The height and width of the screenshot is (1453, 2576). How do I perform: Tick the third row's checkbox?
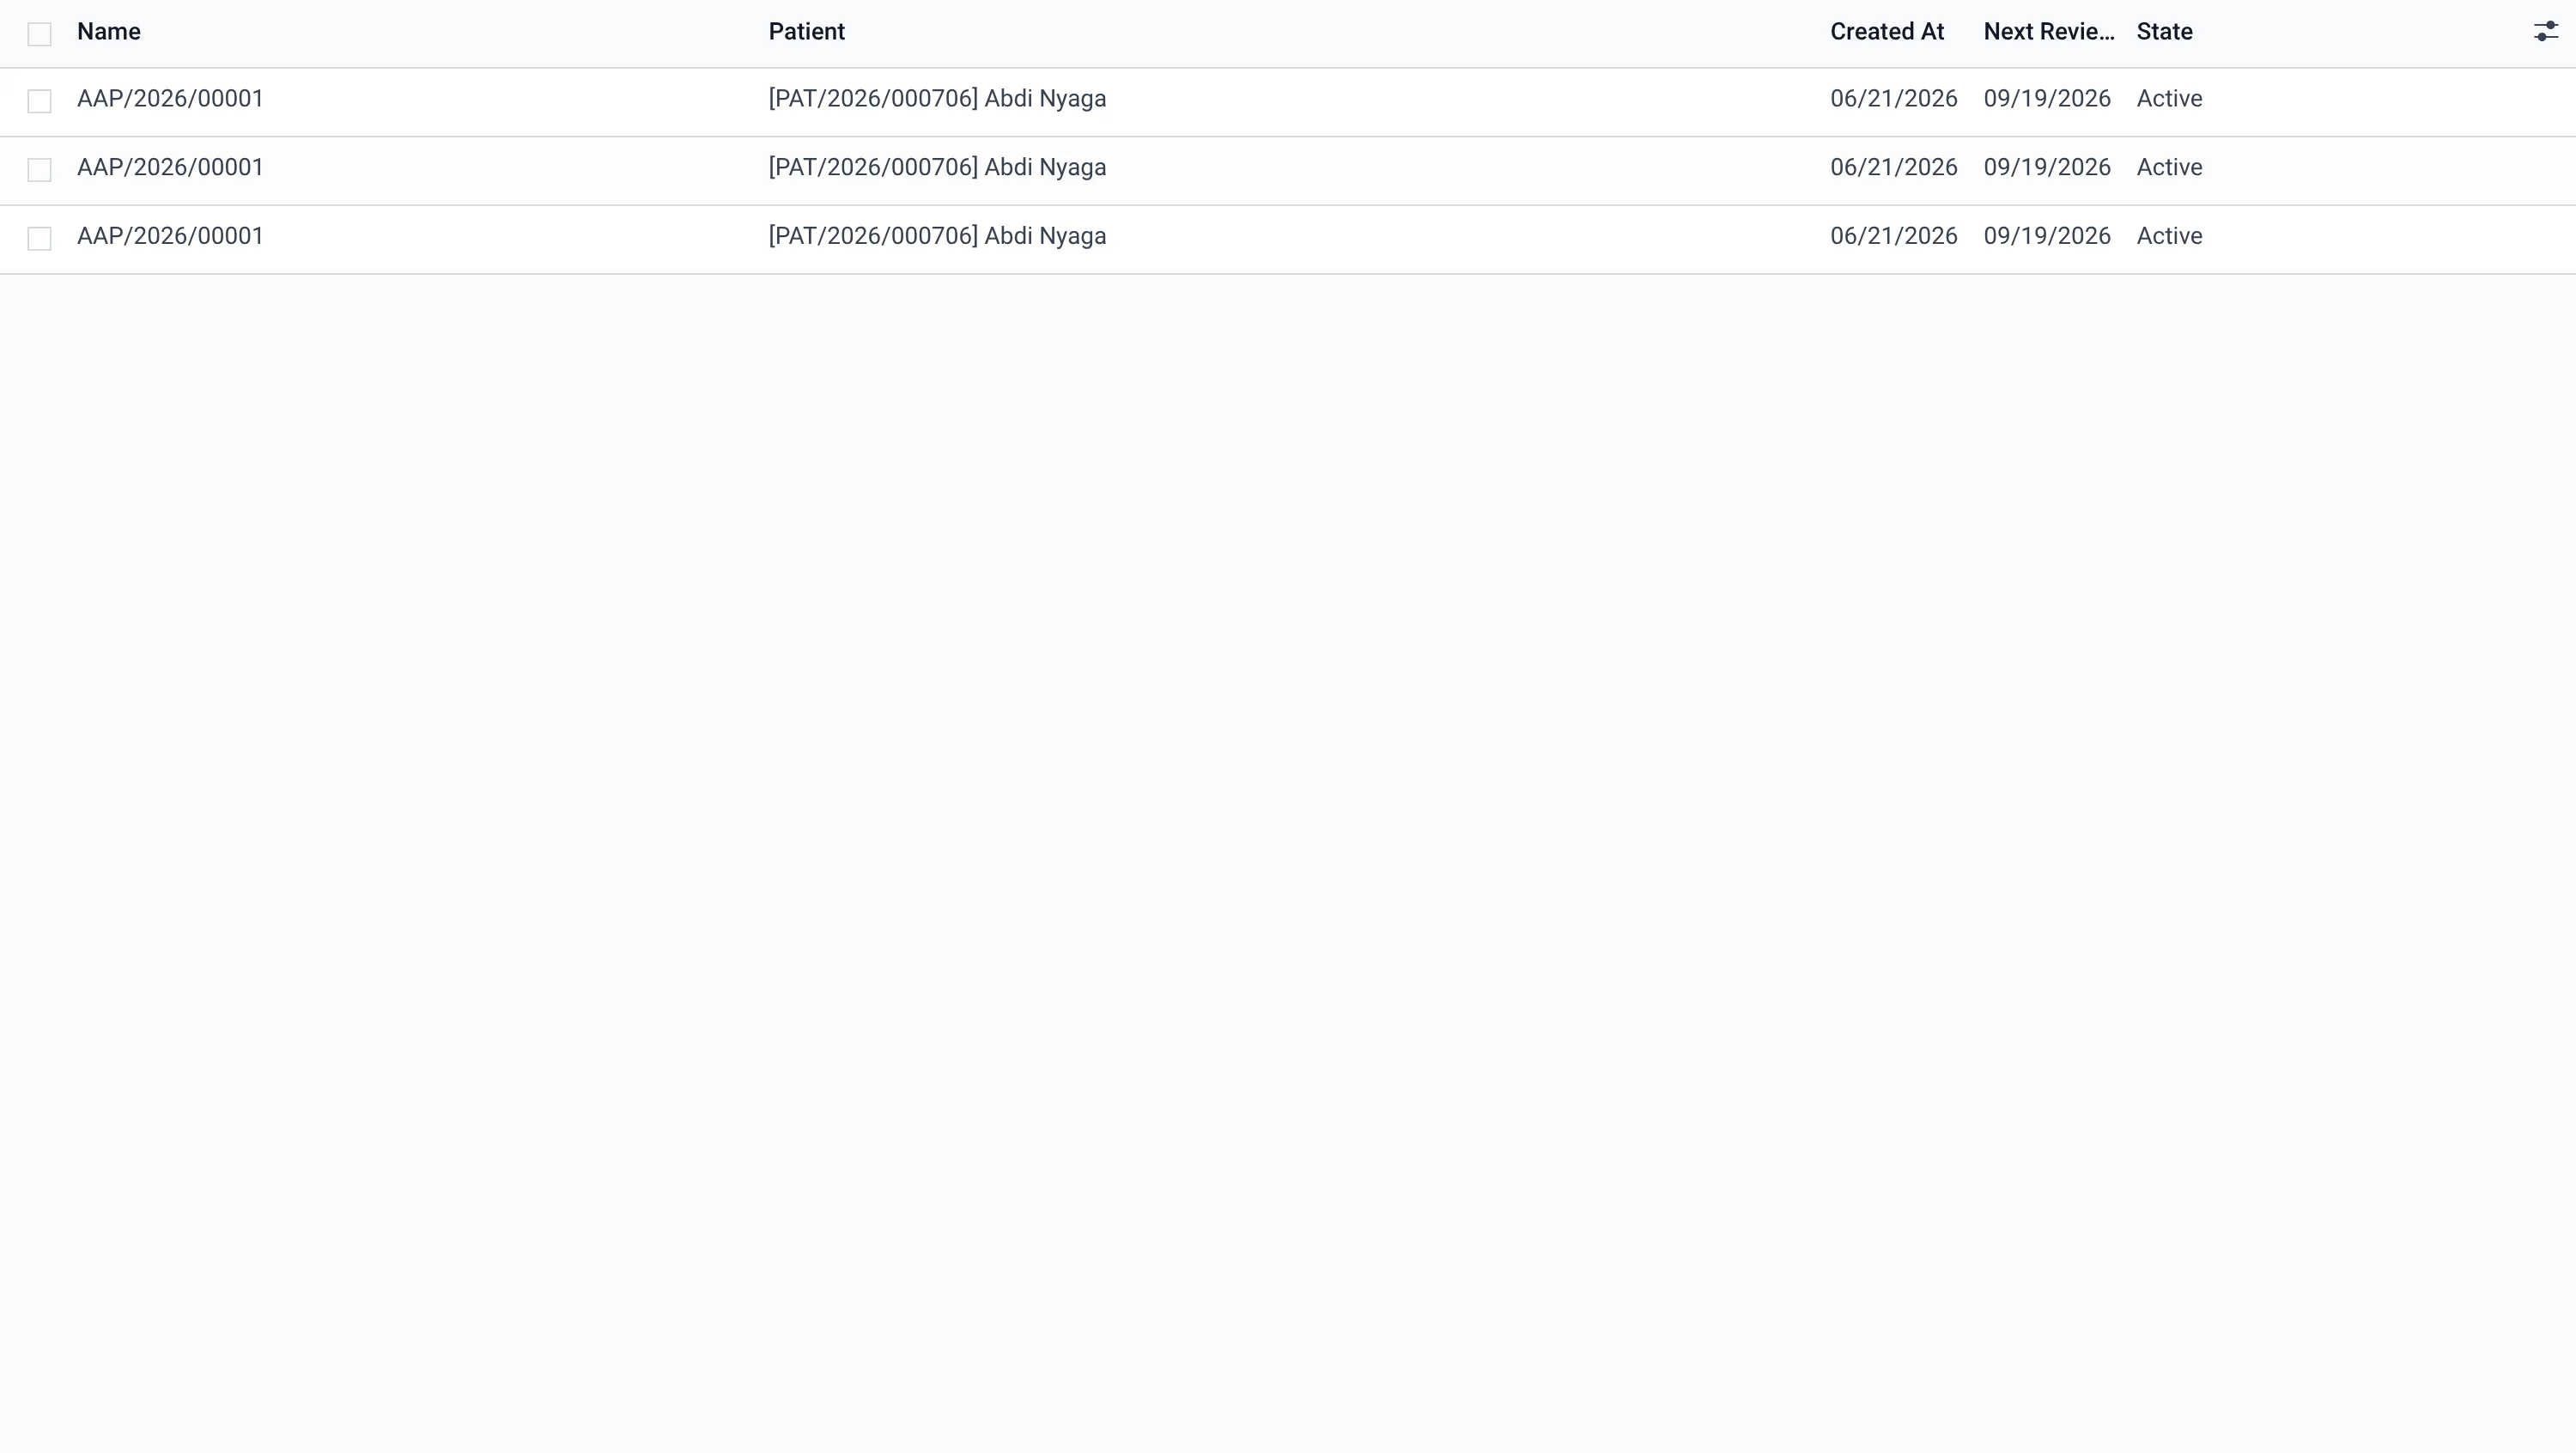(x=39, y=238)
